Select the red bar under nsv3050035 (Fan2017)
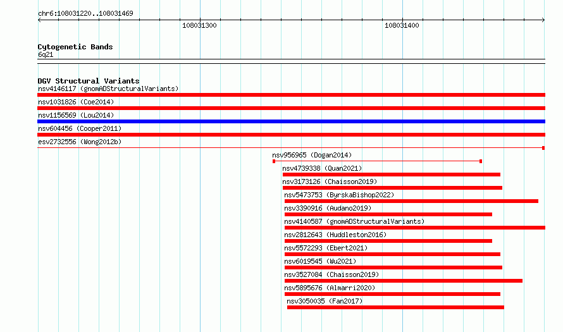This screenshot has height=332, width=563. click(395, 307)
